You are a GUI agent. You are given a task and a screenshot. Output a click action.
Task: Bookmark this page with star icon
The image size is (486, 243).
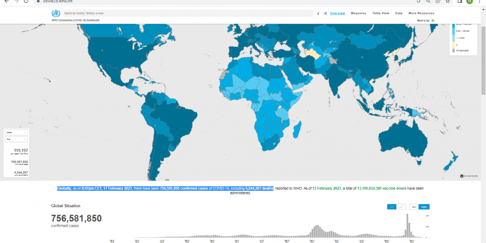click(448, 2)
